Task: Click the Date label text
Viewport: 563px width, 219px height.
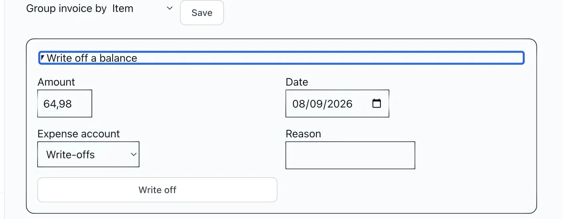Action: (297, 82)
